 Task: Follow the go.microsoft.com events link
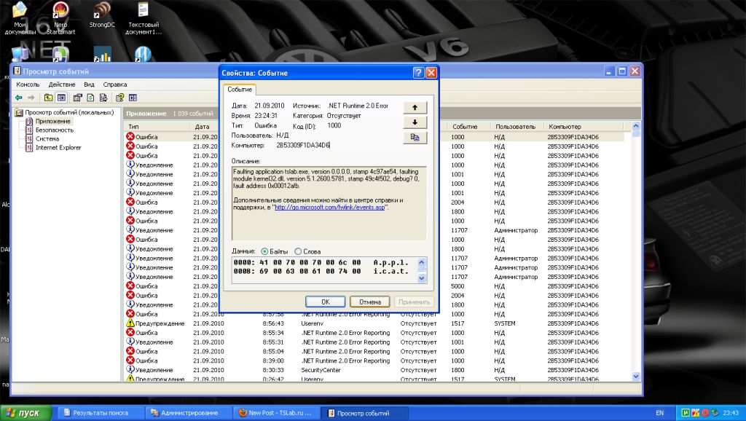pos(330,207)
